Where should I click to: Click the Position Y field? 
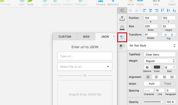click(169, 18)
